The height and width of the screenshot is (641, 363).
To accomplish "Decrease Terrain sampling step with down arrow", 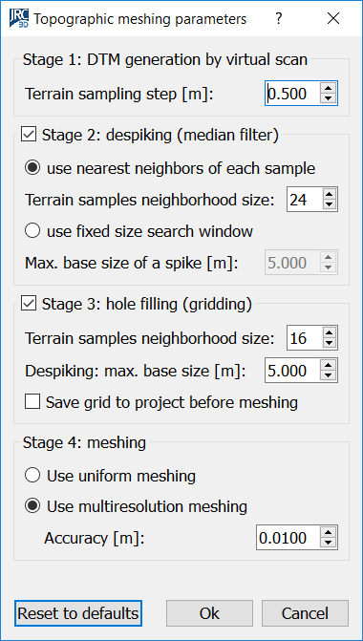I will click(x=328, y=98).
